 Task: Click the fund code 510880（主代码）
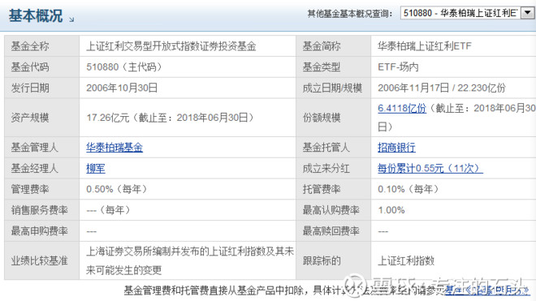(x=124, y=67)
